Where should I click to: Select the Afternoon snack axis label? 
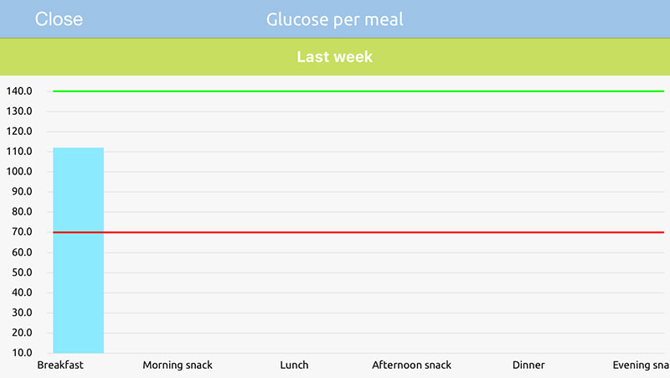pyautogui.click(x=411, y=365)
